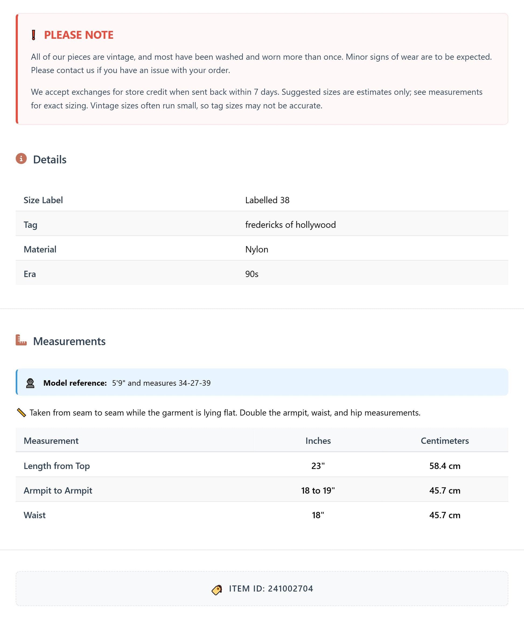Click the model silhouette icon
Image resolution: width=524 pixels, height=619 pixels.
pyautogui.click(x=30, y=383)
